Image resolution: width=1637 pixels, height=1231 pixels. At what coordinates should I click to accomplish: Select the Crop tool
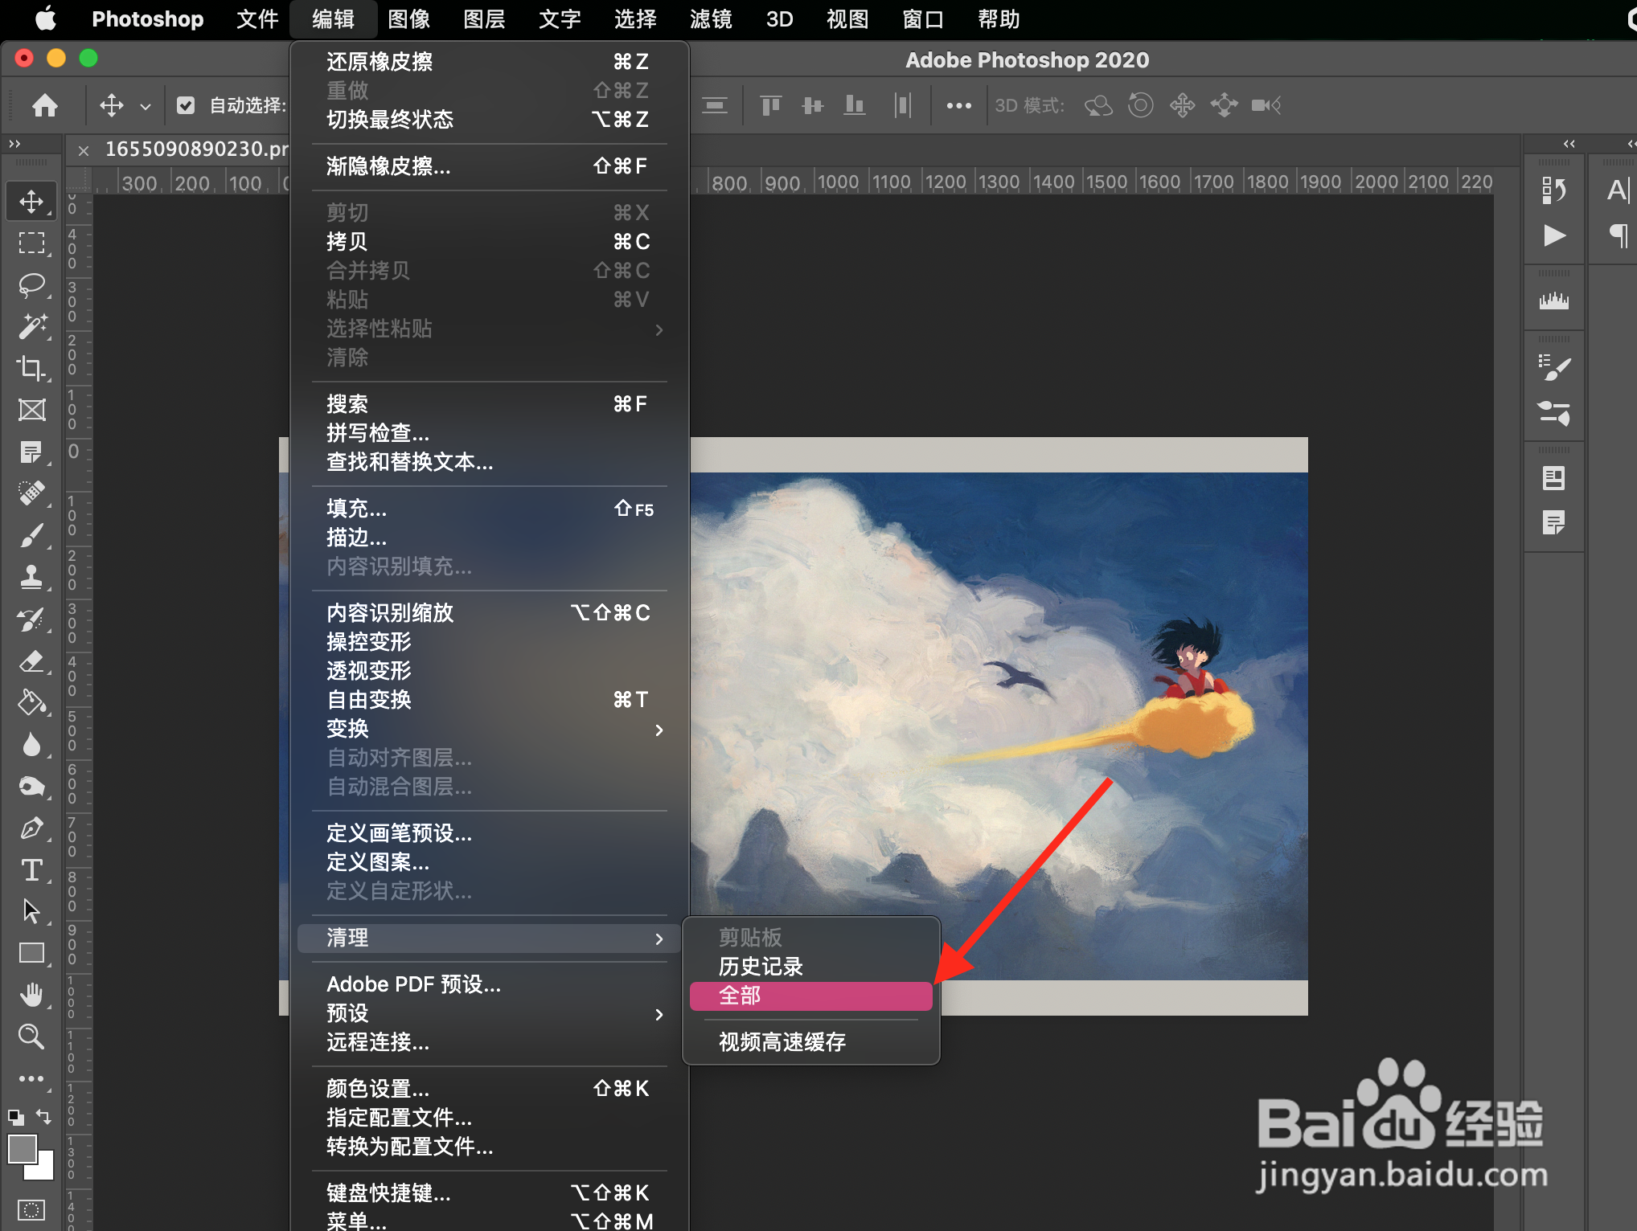31,368
